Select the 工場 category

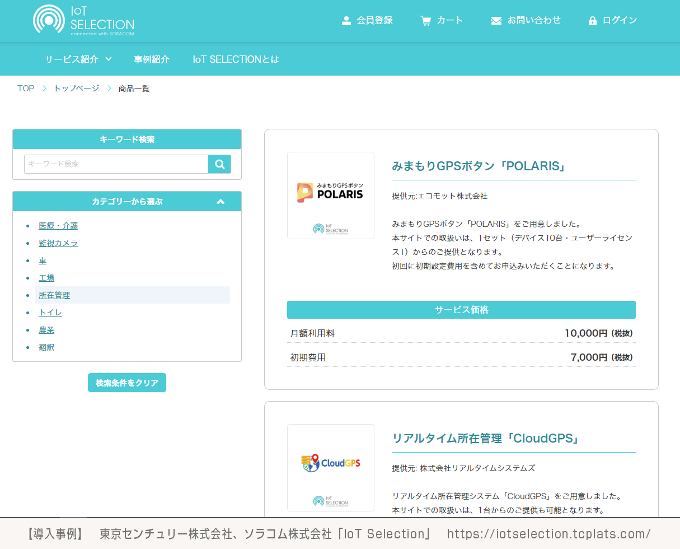point(46,278)
